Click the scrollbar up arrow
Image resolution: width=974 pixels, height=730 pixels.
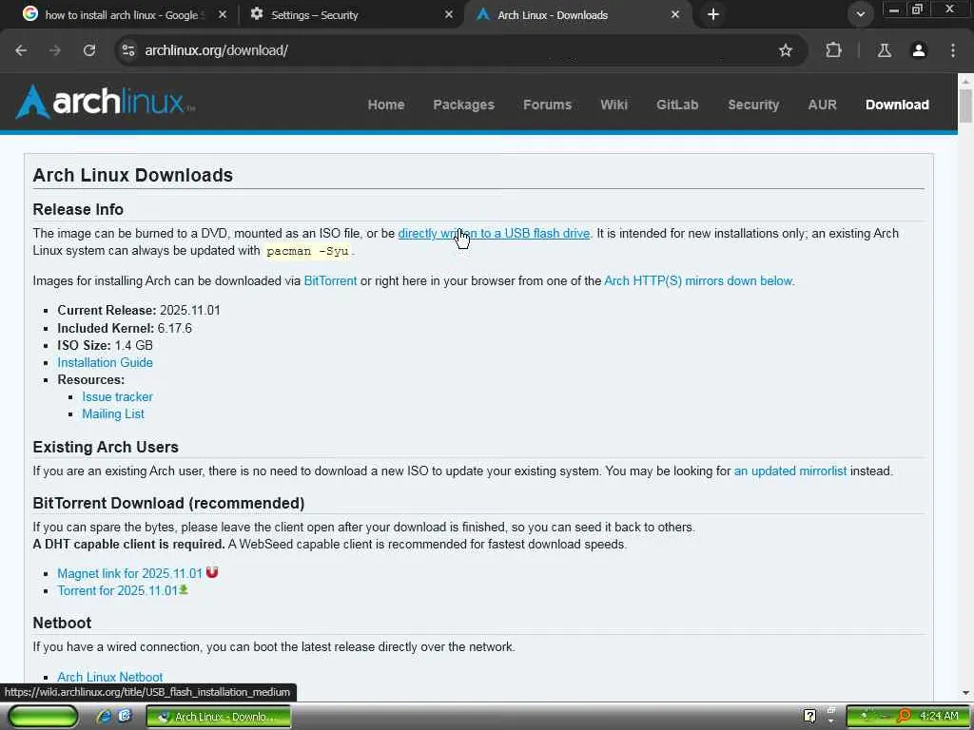(x=965, y=82)
